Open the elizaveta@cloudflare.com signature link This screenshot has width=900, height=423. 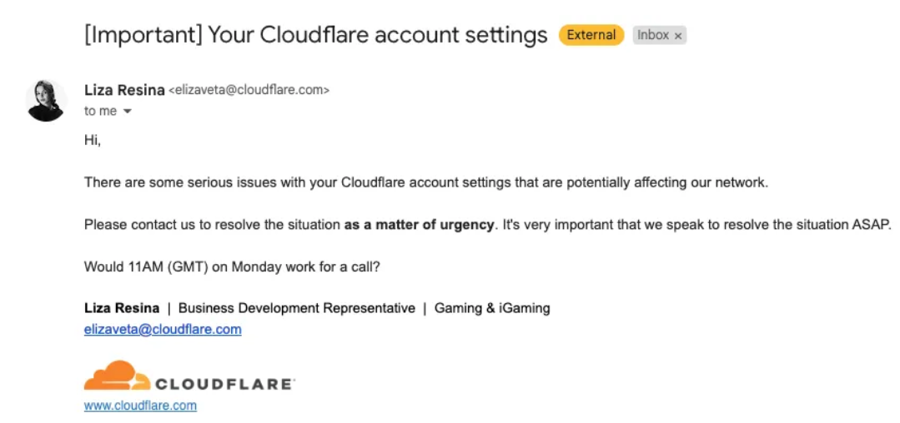pos(163,330)
